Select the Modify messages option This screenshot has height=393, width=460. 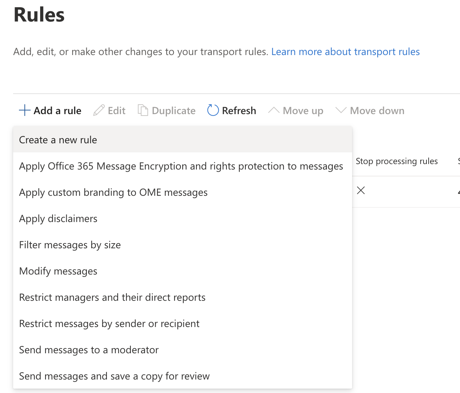(x=58, y=271)
